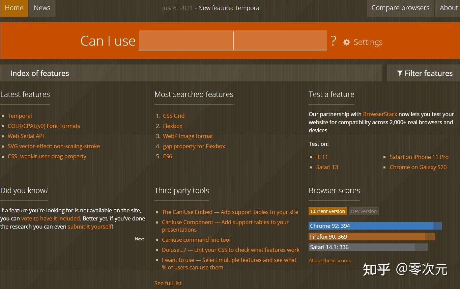This screenshot has width=460, height=289.
Task: Open The CanIUse Embed tool link
Action: 230,212
